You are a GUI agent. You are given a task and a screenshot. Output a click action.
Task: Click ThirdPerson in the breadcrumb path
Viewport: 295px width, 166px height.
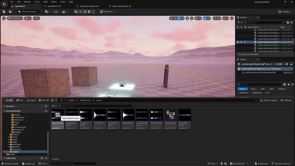(85, 101)
